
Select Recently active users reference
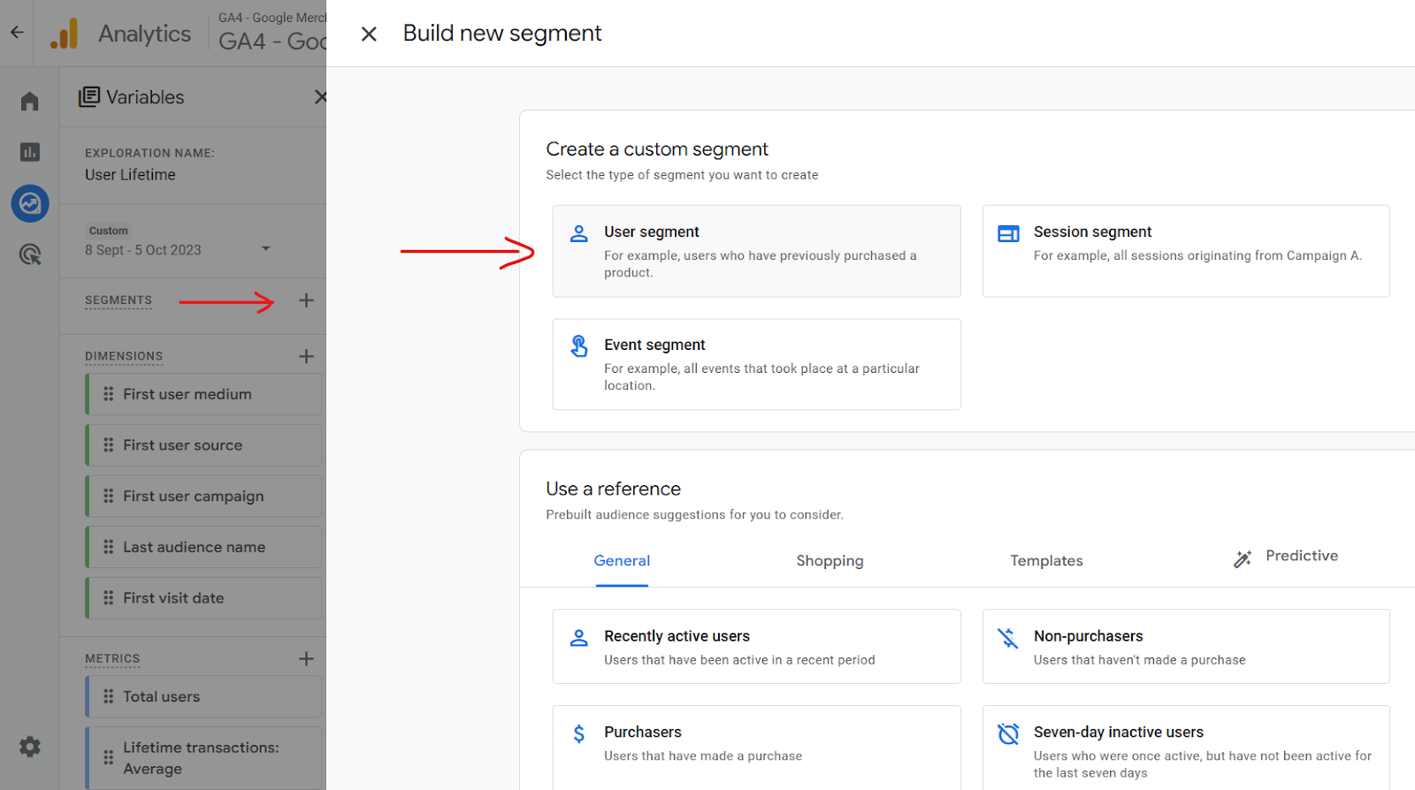point(756,646)
